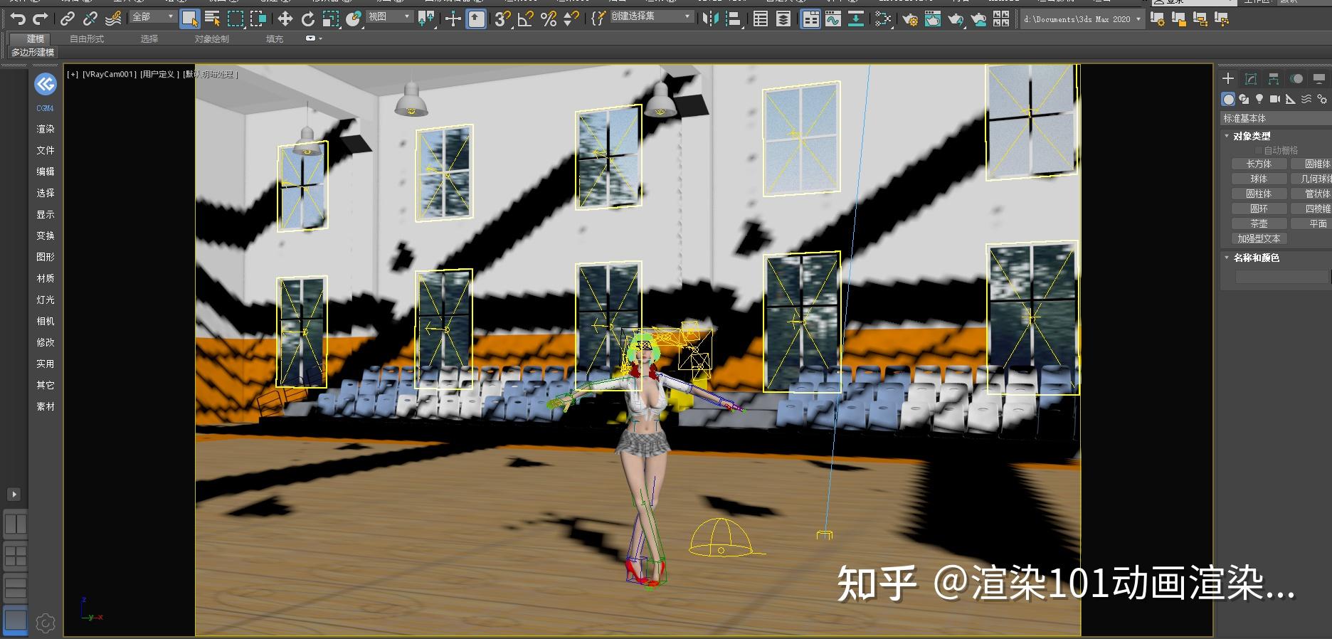Click the Redo arrow in the main toolbar
The width and height of the screenshot is (1332, 639).
coord(41,19)
